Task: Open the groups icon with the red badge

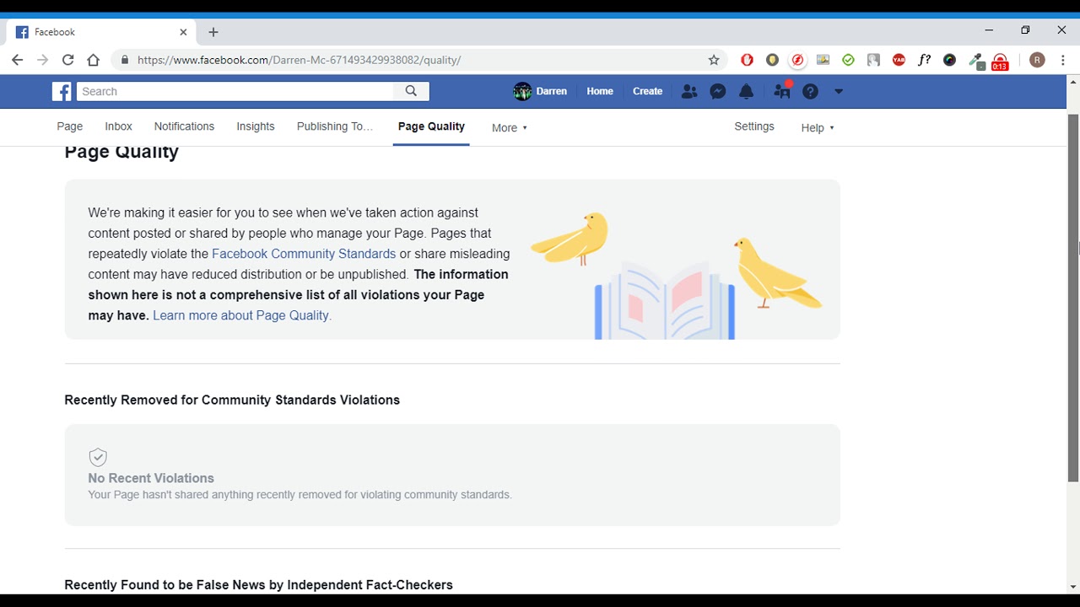Action: 782,90
